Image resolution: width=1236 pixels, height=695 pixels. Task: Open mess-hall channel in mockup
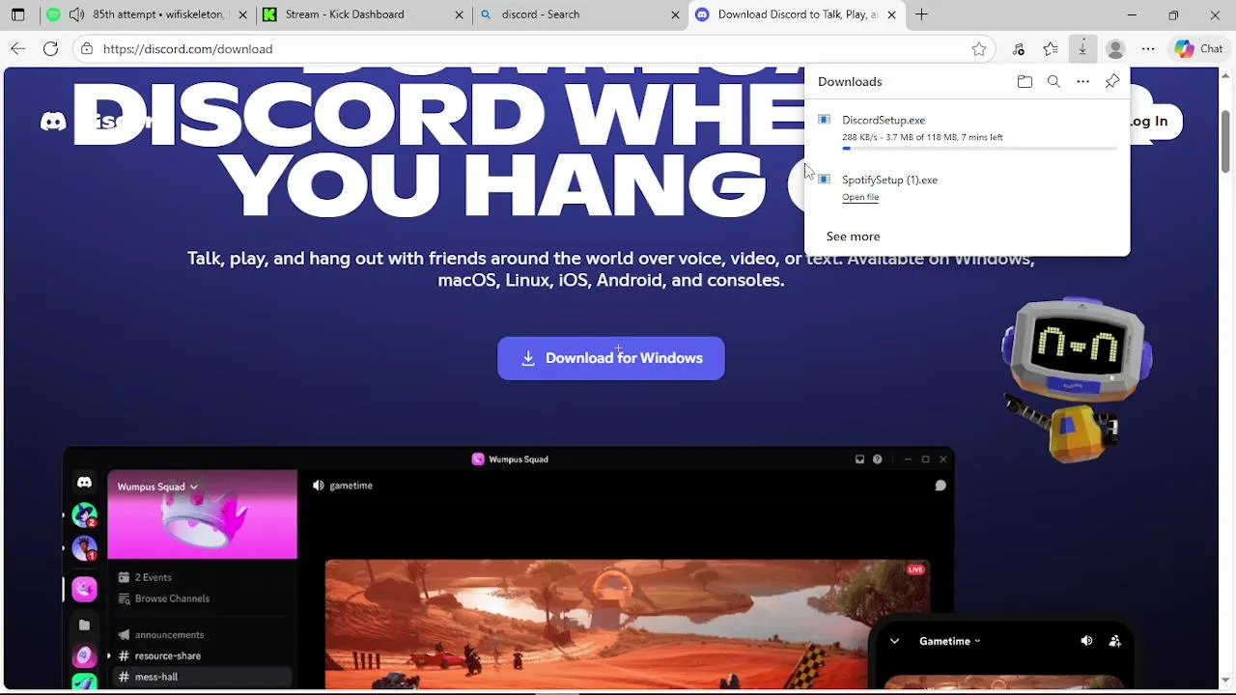[202, 677]
